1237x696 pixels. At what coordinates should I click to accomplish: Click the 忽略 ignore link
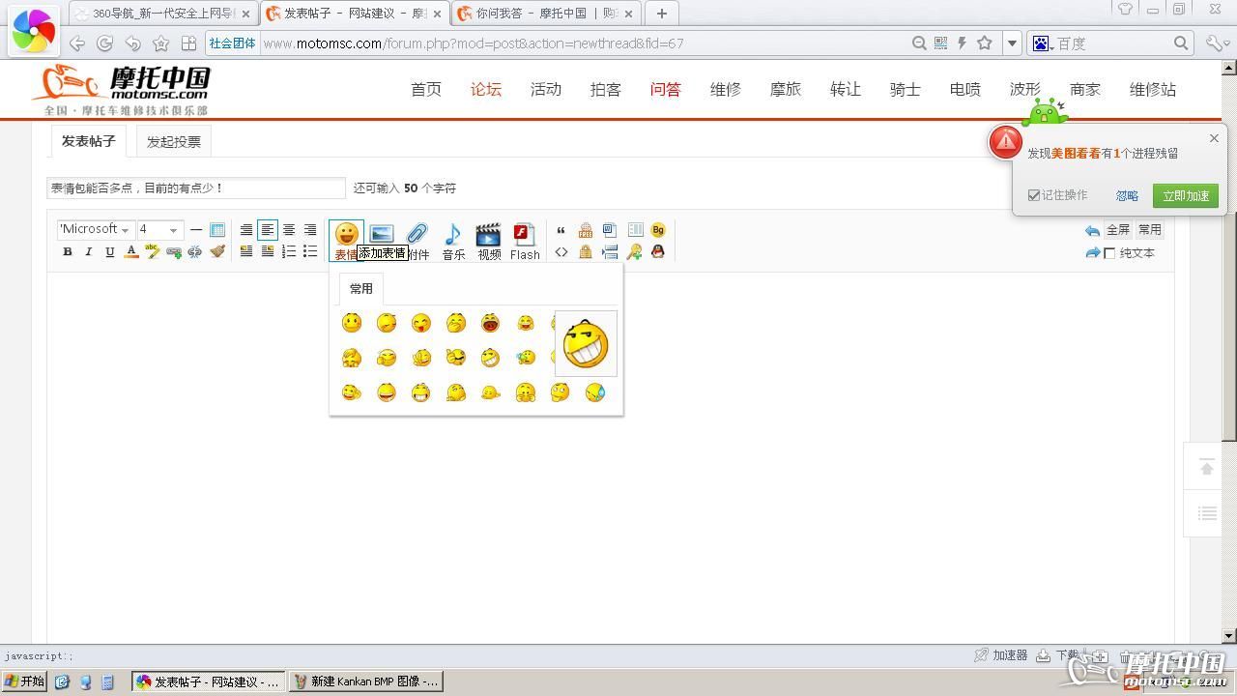[x=1127, y=195]
